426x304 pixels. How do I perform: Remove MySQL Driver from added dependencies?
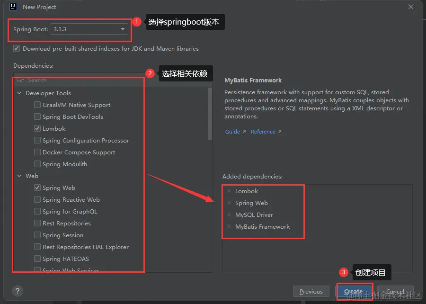click(229, 215)
